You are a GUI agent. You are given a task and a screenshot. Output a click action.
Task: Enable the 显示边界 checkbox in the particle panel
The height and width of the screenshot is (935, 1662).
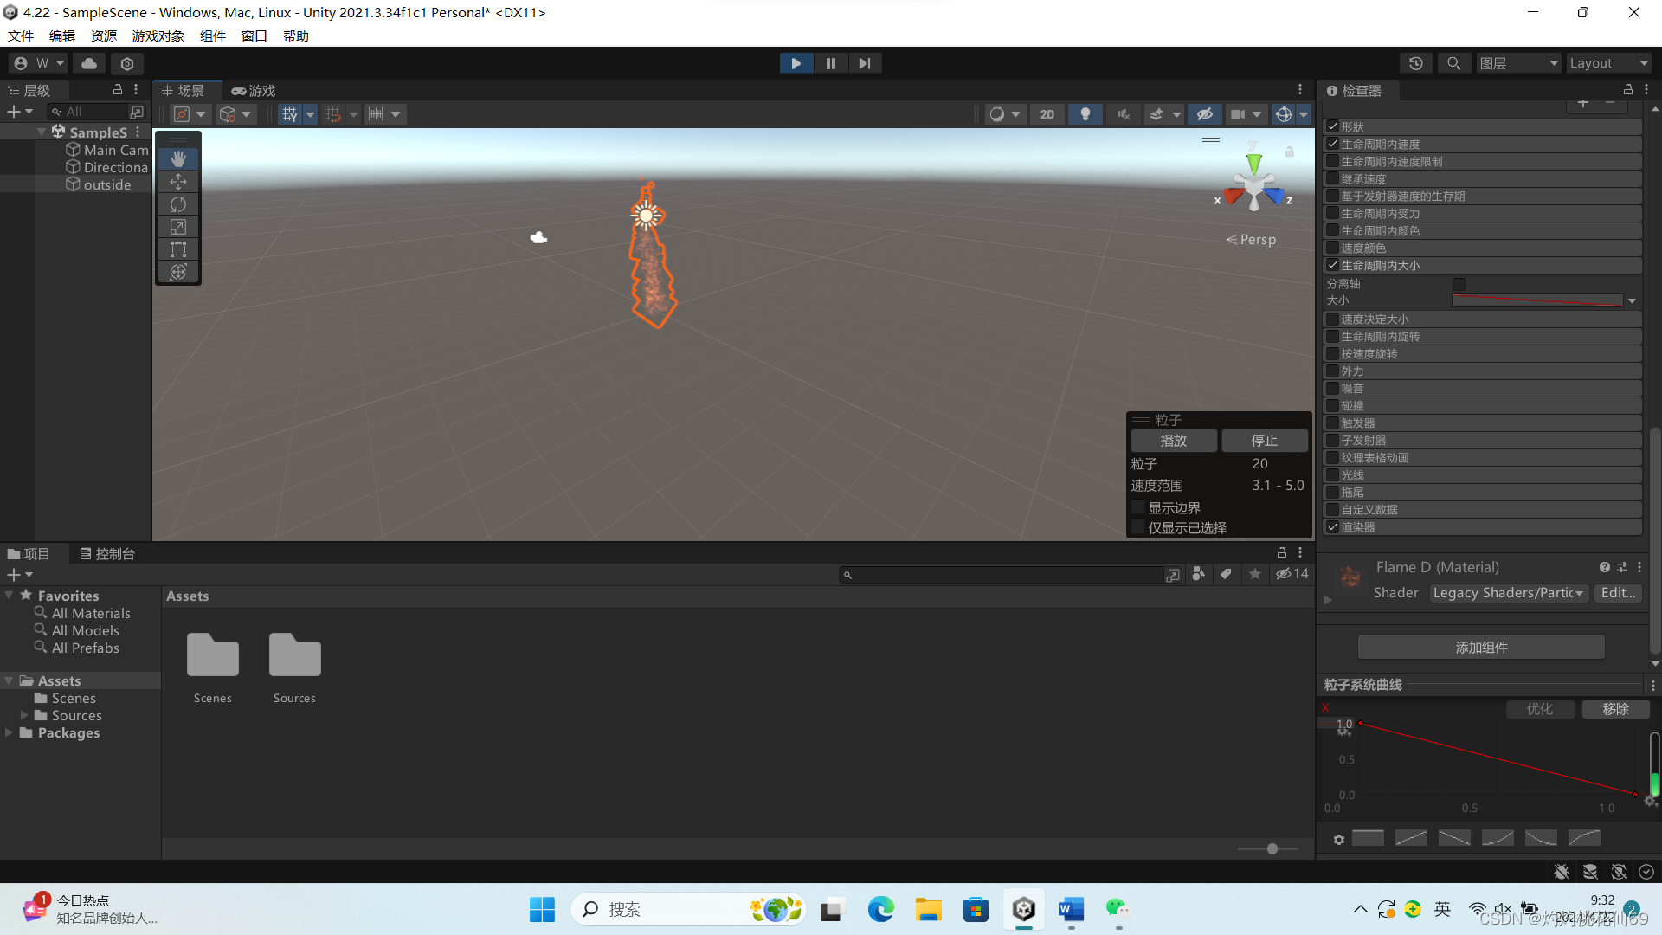coord(1138,507)
